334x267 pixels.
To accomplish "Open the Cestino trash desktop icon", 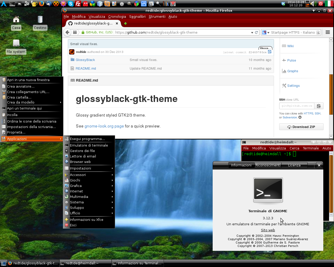I will click(40, 23).
